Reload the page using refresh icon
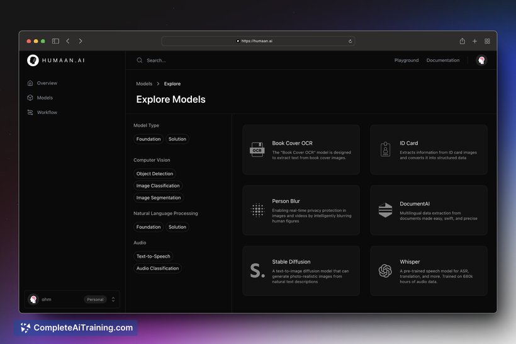This screenshot has height=344, width=516. pyautogui.click(x=350, y=41)
